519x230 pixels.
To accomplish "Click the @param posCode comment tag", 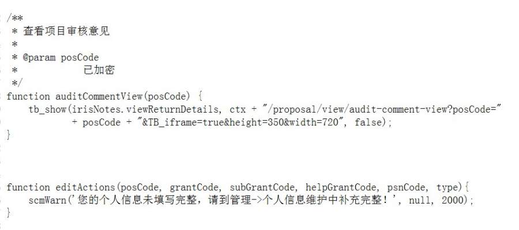I will click(x=61, y=57).
